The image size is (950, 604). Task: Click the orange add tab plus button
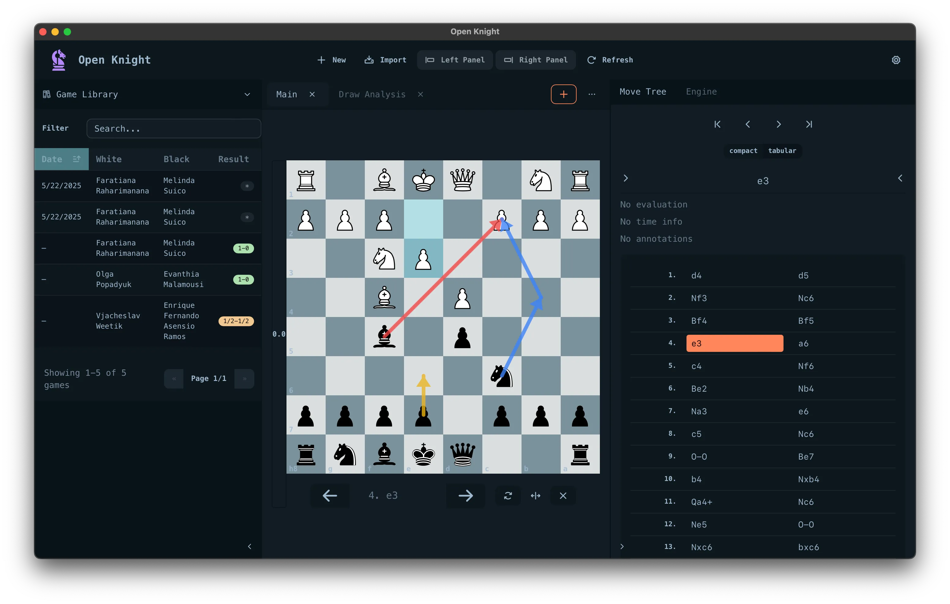(563, 94)
